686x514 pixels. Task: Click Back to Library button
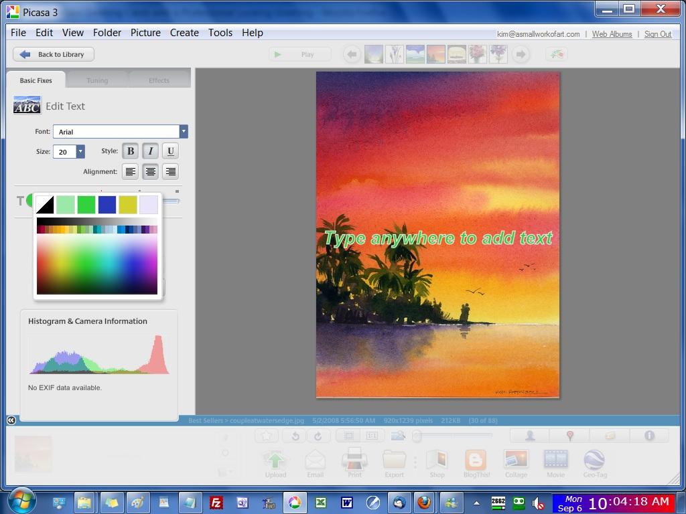click(x=54, y=55)
